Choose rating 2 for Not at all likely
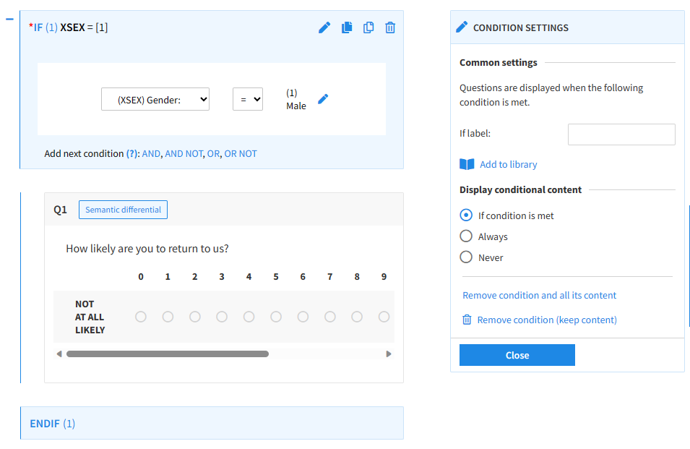 click(x=195, y=317)
